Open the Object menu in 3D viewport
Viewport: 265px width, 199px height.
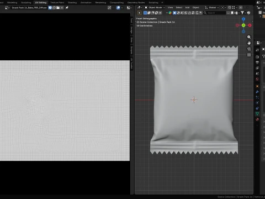point(196,8)
